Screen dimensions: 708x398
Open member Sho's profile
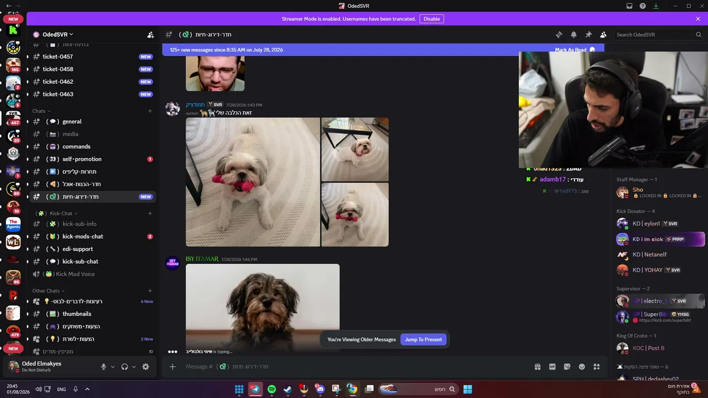[660, 192]
